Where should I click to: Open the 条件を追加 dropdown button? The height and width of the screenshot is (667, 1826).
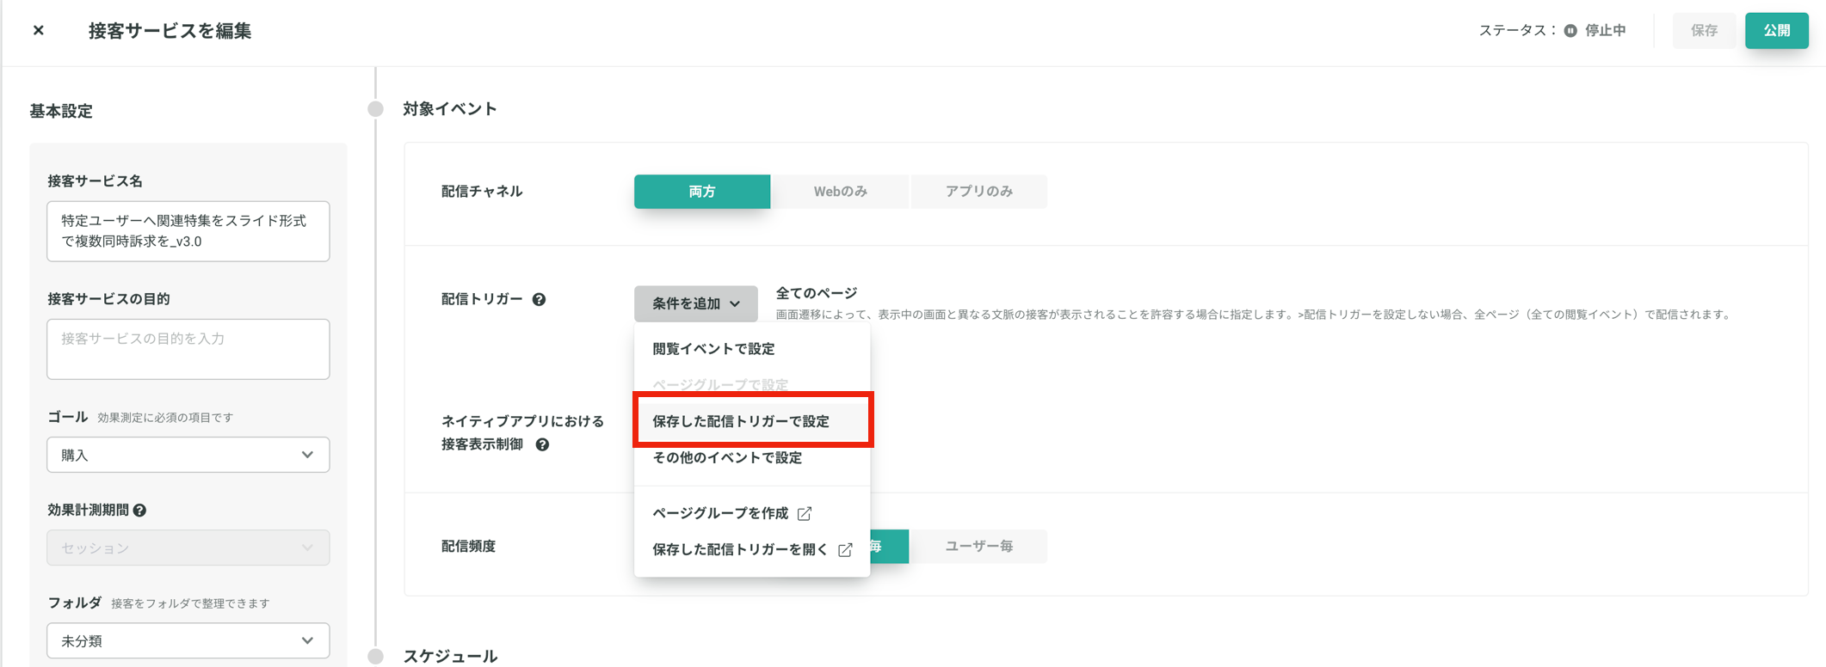[x=695, y=303]
